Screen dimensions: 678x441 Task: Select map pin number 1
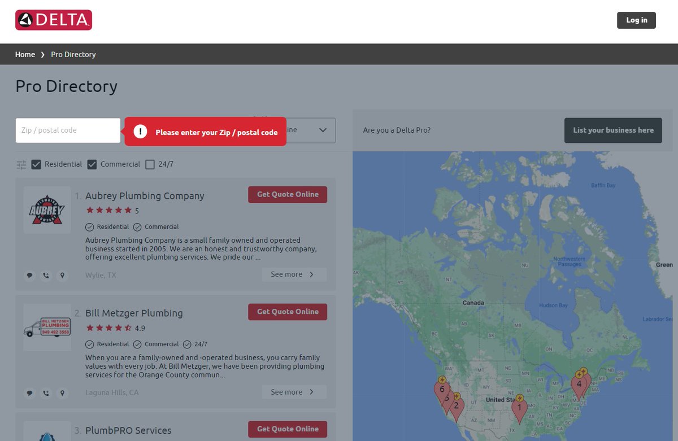point(519,410)
